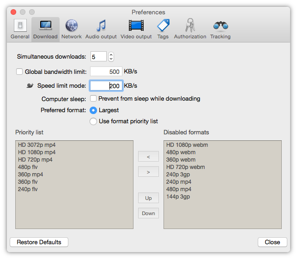This screenshot has height=259, width=297.
Task: Open Video output filmstrip icon
Action: coord(136,25)
